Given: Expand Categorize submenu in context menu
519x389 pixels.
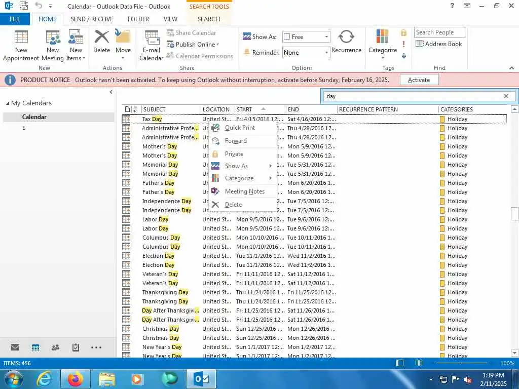Looking at the screenshot, I should (x=243, y=178).
